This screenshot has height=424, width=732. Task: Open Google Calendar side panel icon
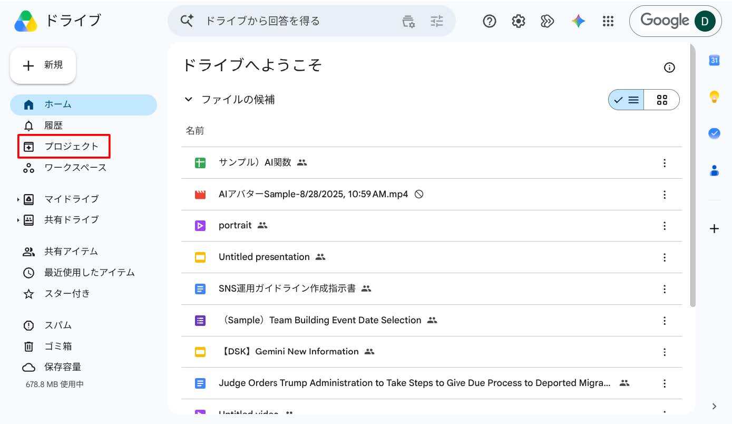(714, 60)
